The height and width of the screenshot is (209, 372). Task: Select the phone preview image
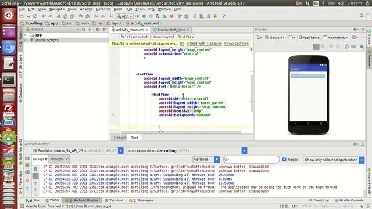pyautogui.click(x=308, y=95)
